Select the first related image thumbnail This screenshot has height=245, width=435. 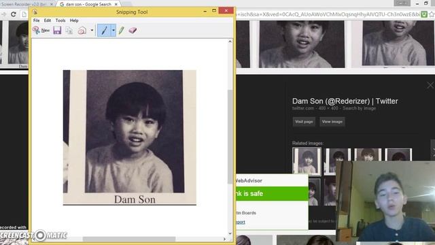pos(307,161)
